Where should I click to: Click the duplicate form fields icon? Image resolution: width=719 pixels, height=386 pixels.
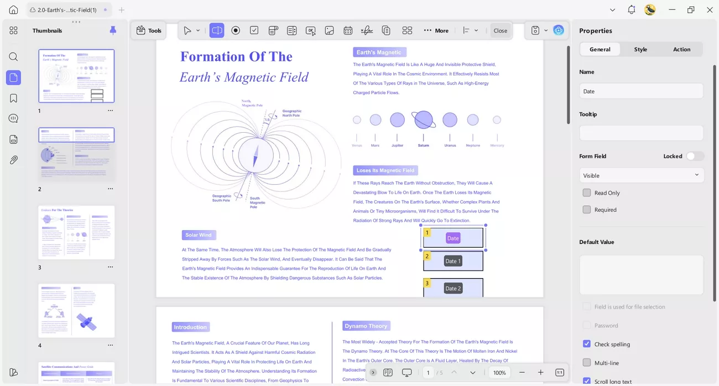[x=386, y=30]
